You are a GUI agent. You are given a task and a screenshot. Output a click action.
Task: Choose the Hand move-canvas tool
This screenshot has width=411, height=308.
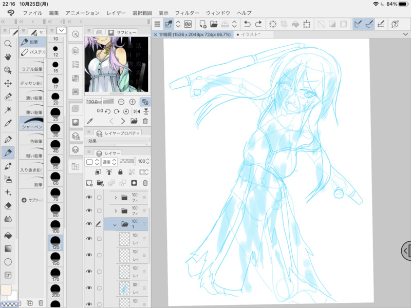[x=8, y=57]
